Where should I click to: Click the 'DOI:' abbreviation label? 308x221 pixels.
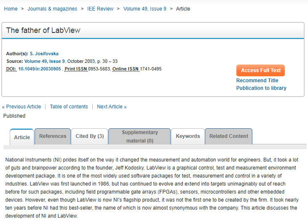(11, 69)
